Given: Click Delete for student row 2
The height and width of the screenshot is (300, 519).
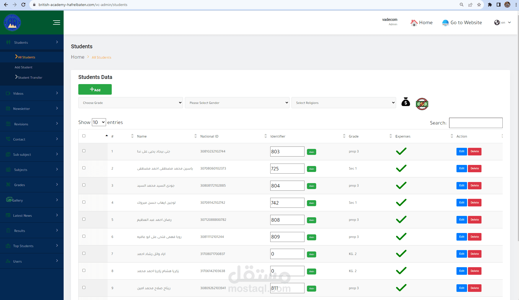Looking at the screenshot, I should [474, 168].
